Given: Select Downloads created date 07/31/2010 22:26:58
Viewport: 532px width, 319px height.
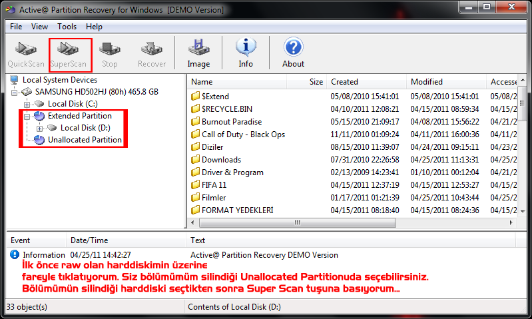Looking at the screenshot, I should pyautogui.click(x=365, y=160).
